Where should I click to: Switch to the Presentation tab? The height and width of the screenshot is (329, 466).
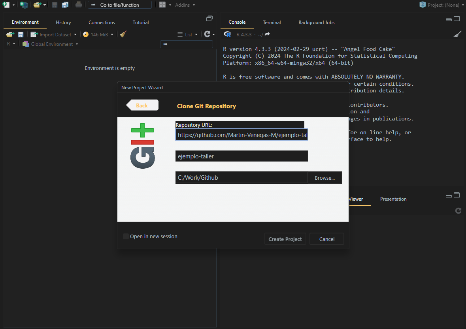[x=393, y=199]
